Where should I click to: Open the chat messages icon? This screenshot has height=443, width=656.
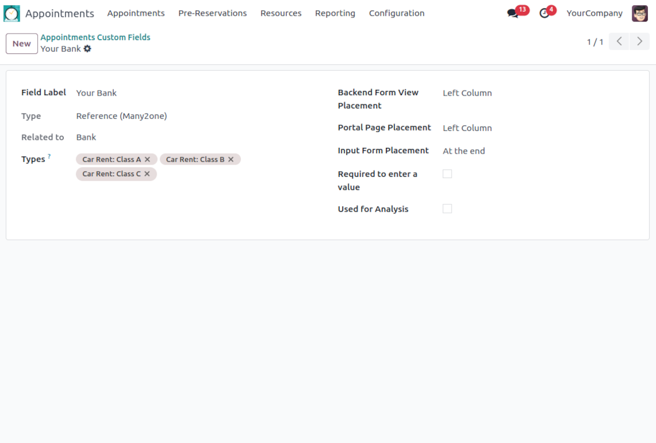click(513, 13)
